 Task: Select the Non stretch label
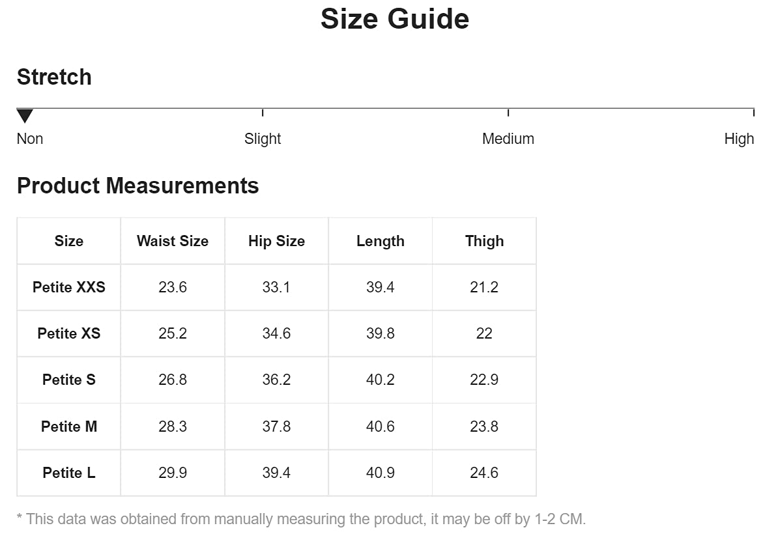(30, 139)
